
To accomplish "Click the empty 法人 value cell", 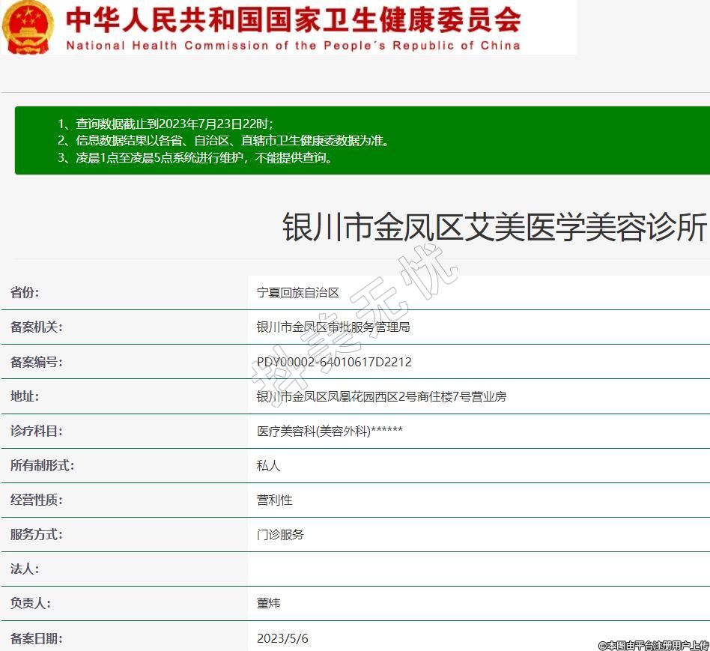I will coord(478,569).
